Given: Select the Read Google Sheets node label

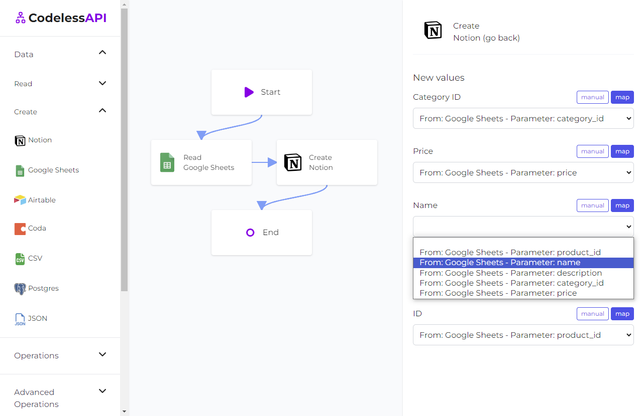Looking at the screenshot, I should point(208,162).
